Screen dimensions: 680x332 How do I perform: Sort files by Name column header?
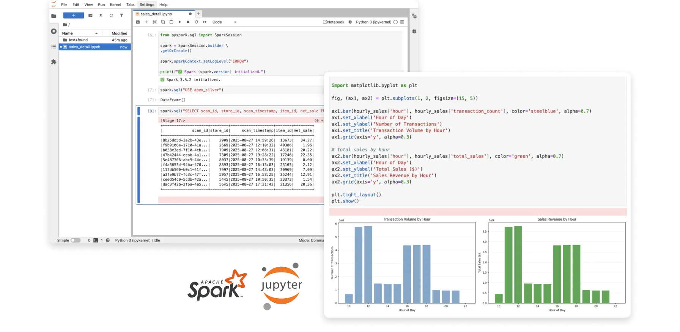(x=80, y=33)
